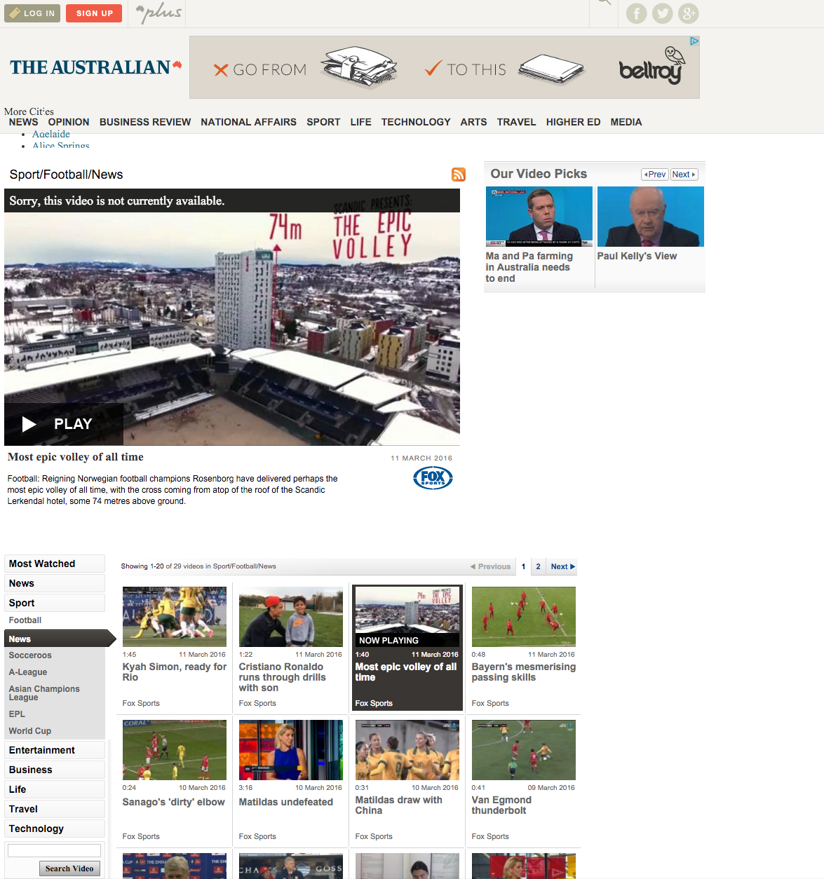Open the NATIONAL AFFAIRS menu
824x879 pixels.
click(248, 122)
